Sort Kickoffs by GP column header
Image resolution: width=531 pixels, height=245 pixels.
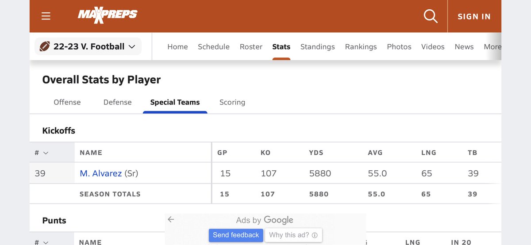coord(222,153)
